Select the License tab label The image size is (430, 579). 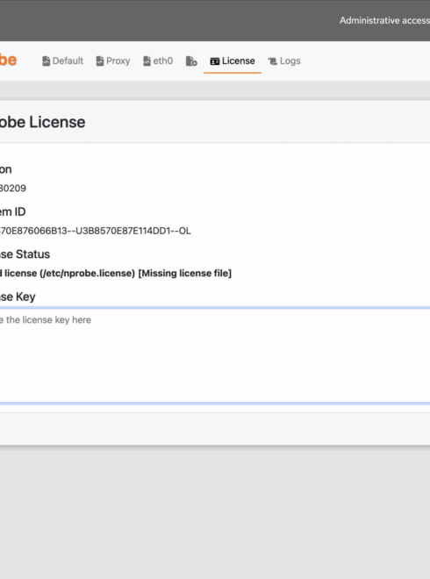(239, 61)
